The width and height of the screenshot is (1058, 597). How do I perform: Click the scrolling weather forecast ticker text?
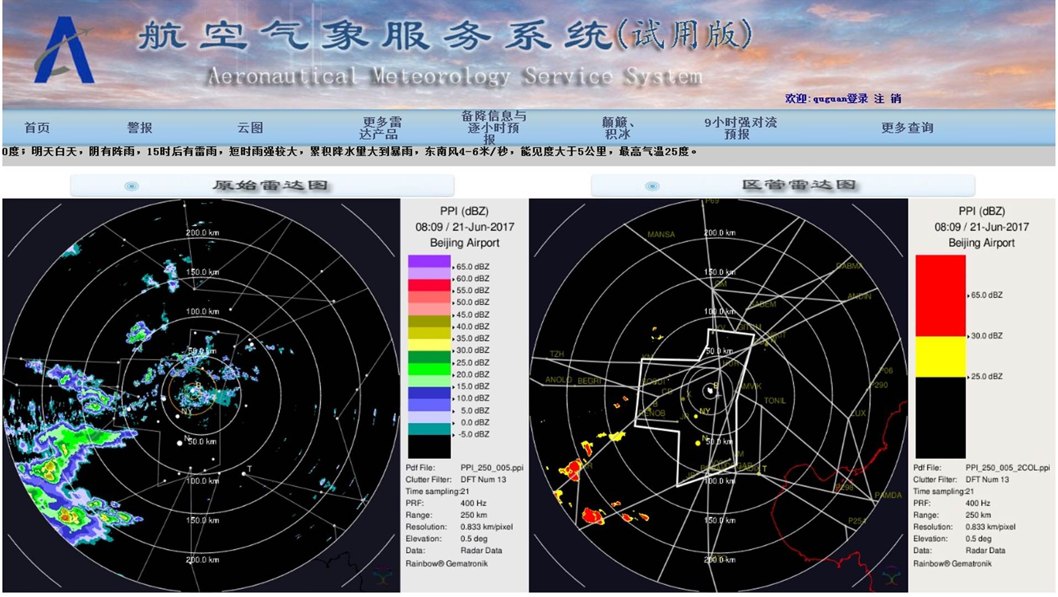(x=348, y=152)
